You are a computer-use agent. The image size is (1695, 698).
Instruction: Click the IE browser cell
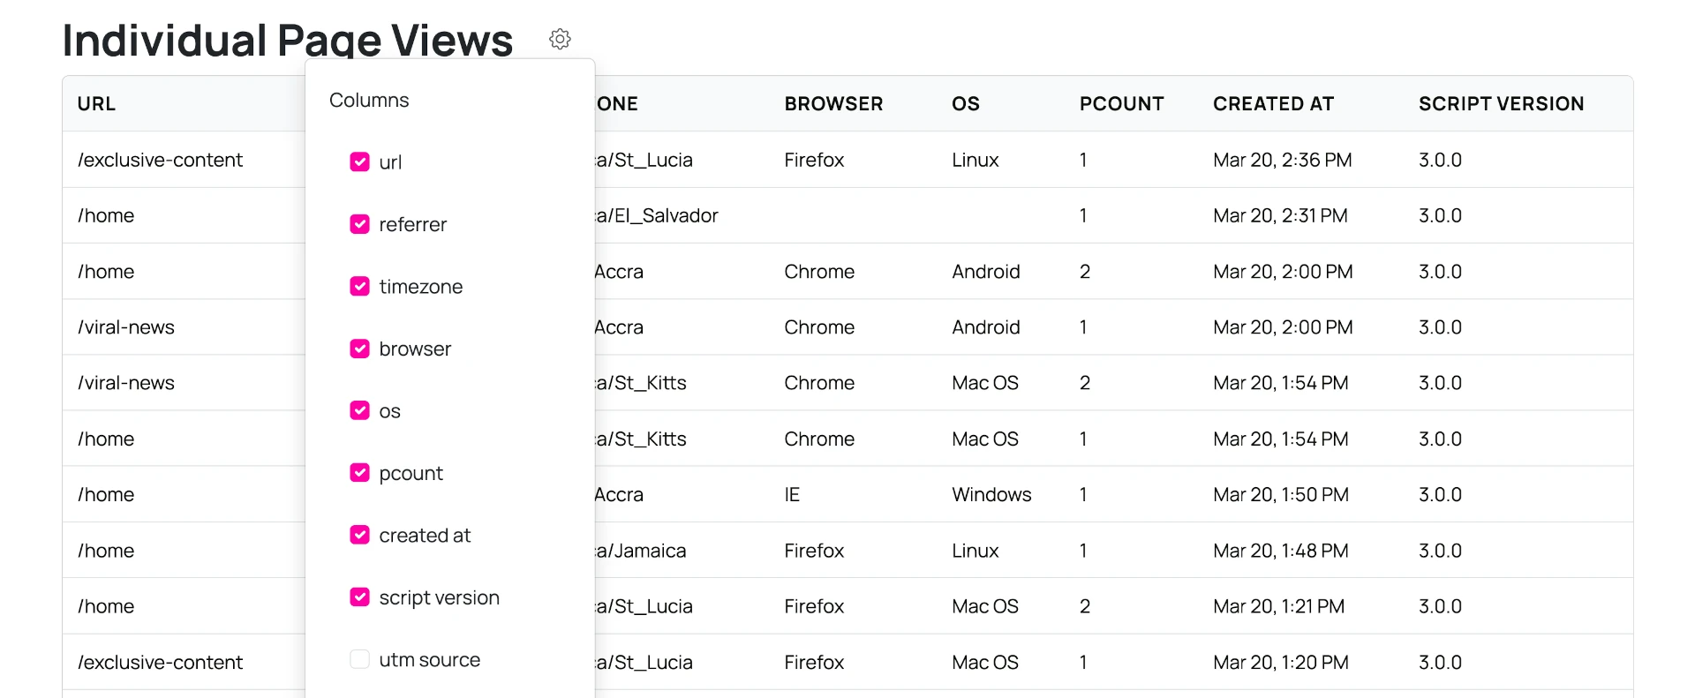pyautogui.click(x=792, y=495)
